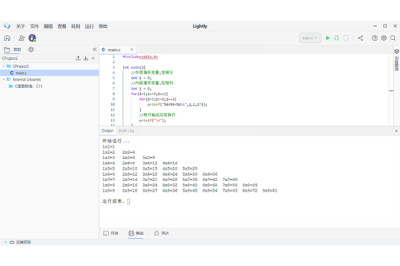400x266 pixels.
Task: Open settings gear icon
Action: coord(384,38)
